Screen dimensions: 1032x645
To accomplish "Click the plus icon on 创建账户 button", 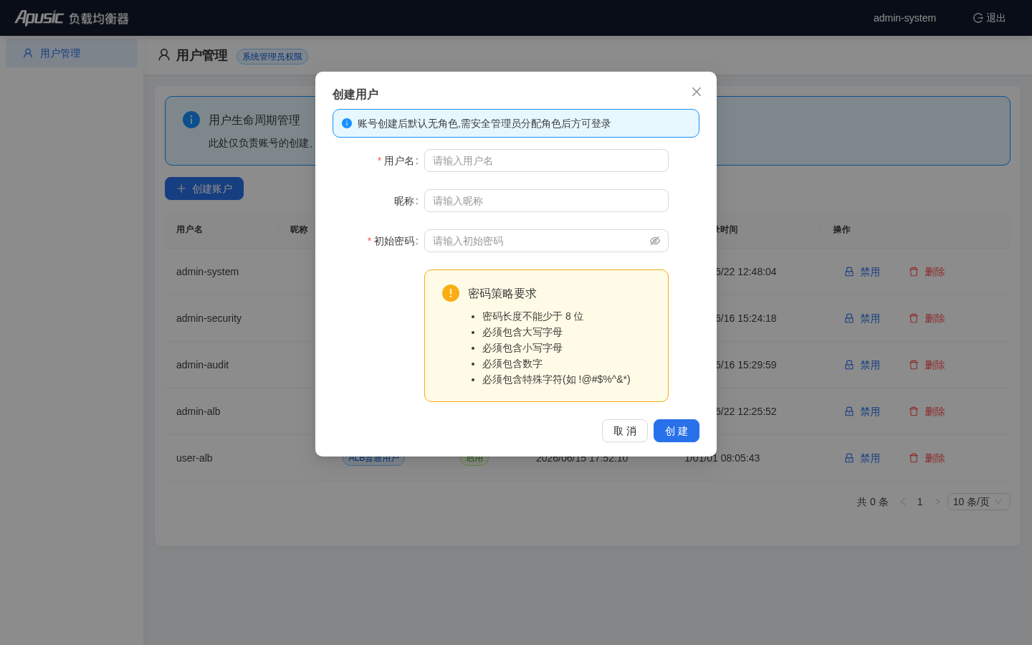I will click(181, 188).
